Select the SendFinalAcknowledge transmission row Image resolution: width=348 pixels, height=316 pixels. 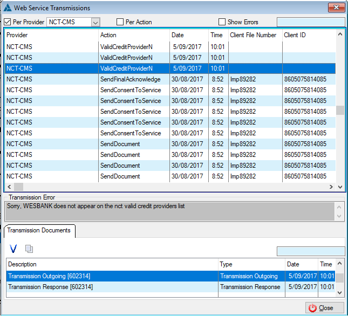coord(129,79)
